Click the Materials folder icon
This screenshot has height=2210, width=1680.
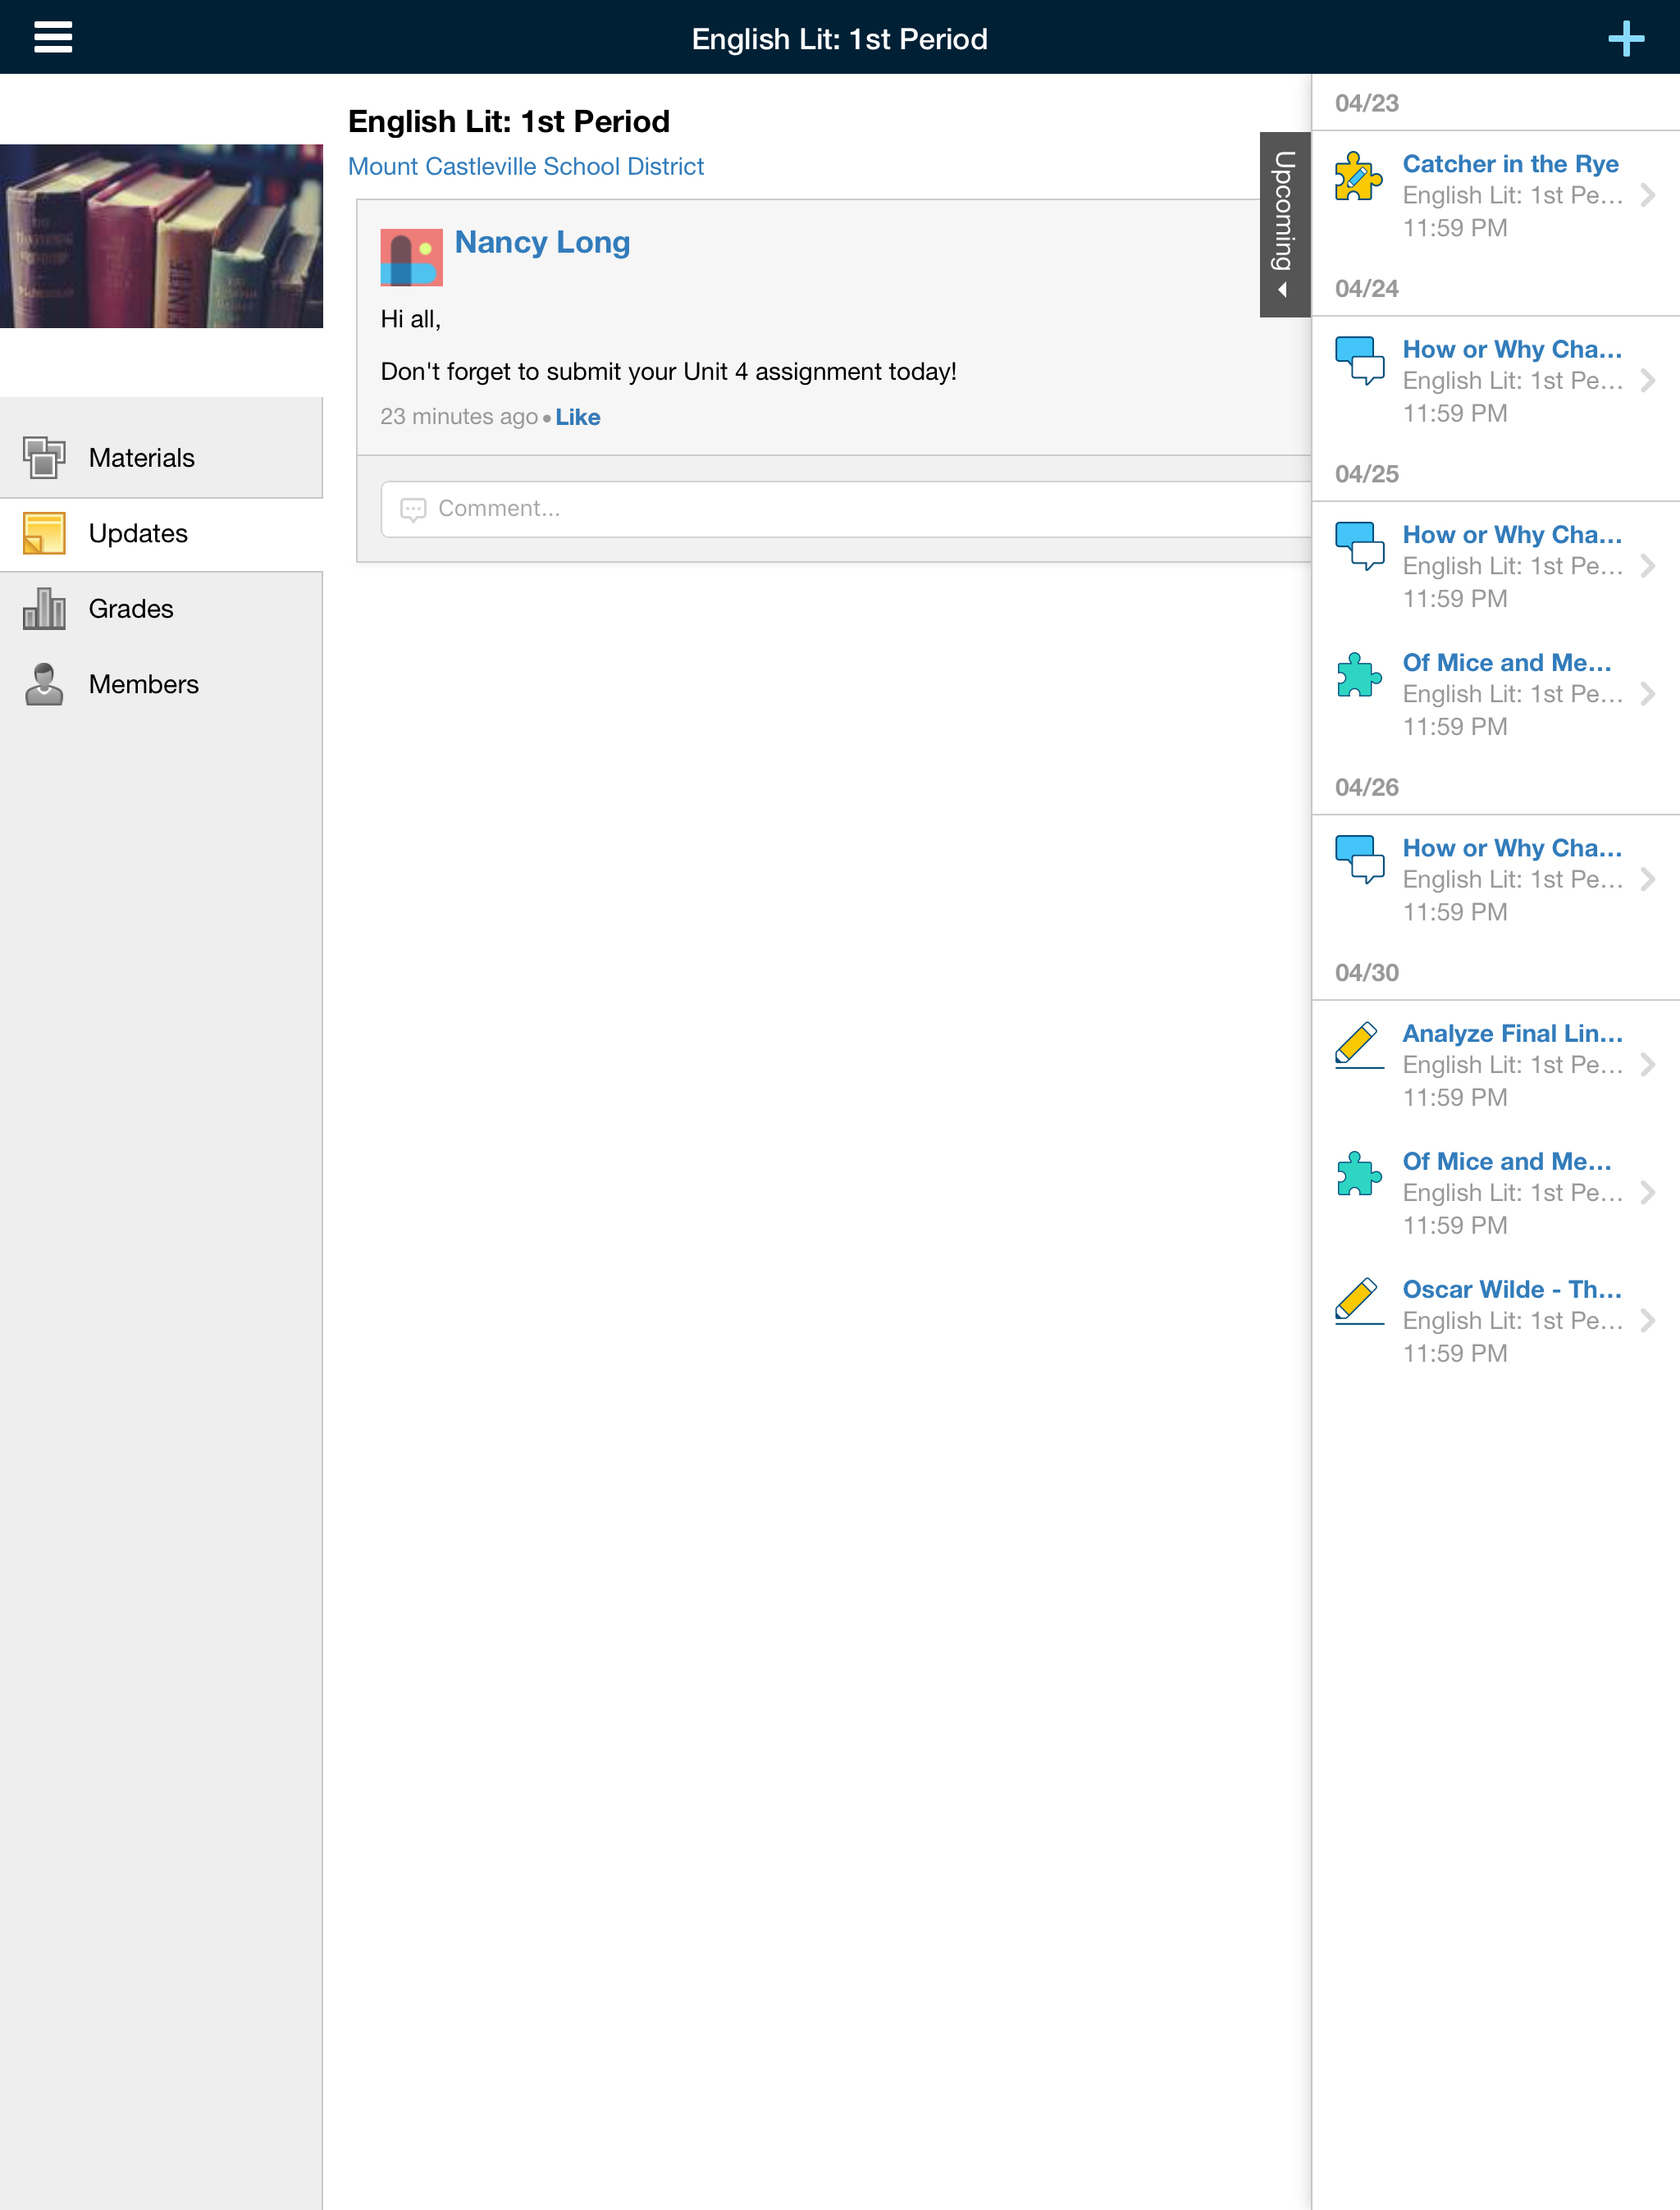click(44, 458)
